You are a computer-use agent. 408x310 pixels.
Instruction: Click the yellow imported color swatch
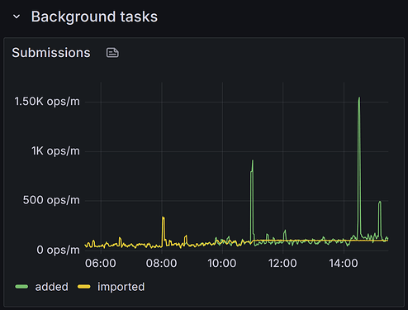(84, 287)
